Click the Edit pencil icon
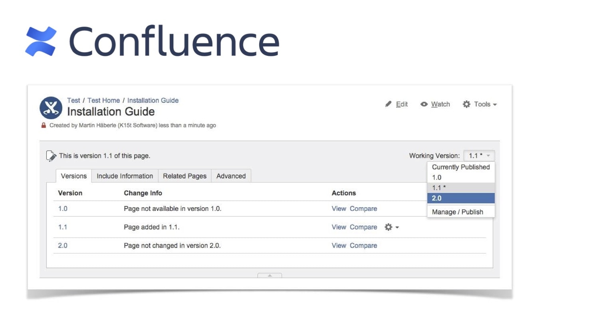 click(388, 104)
